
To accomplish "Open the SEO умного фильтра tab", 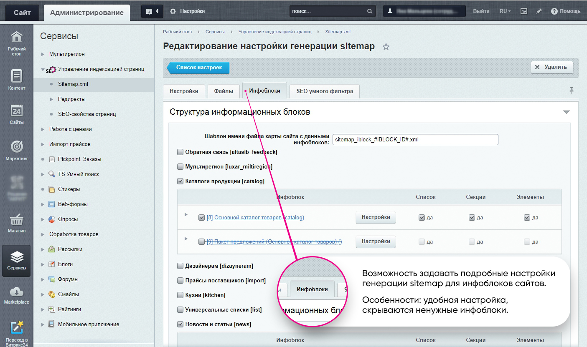I will (x=324, y=91).
